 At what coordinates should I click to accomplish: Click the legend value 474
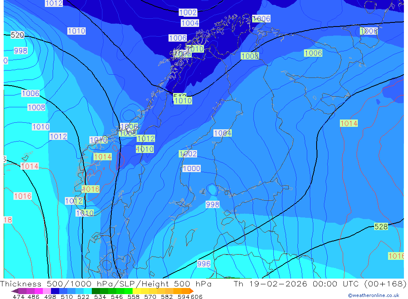coord(18,297)
